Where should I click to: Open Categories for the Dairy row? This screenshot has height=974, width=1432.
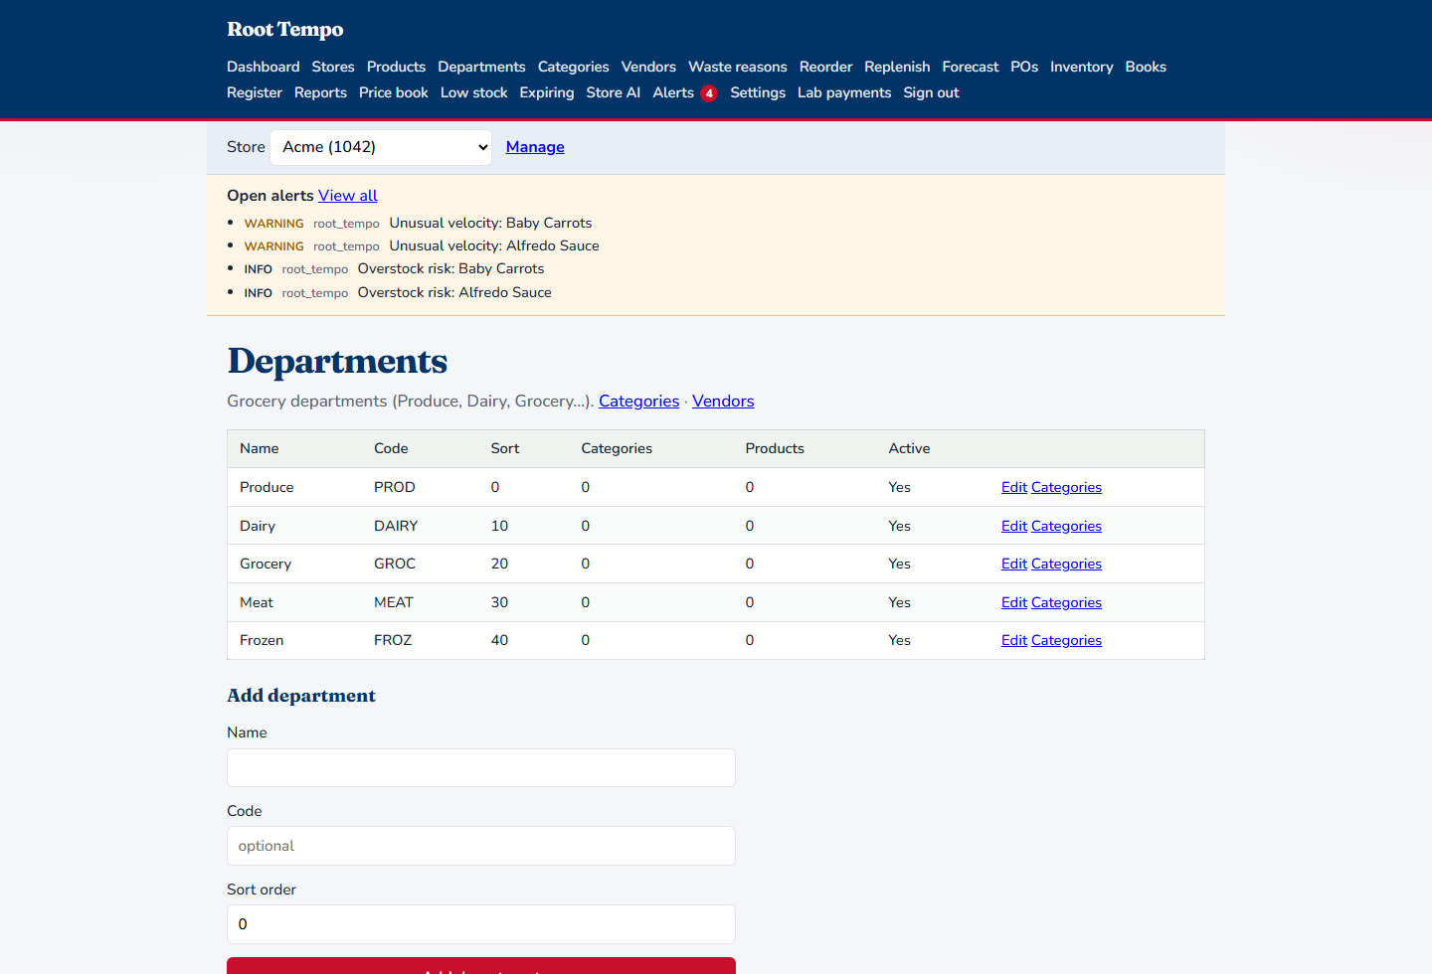[x=1066, y=526]
